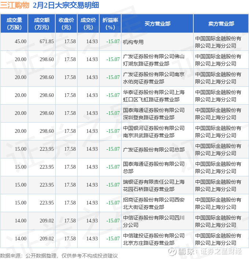
Task: Select the 招商证券西安北大街证券营业部 buyer cell
Action: pos(157,203)
